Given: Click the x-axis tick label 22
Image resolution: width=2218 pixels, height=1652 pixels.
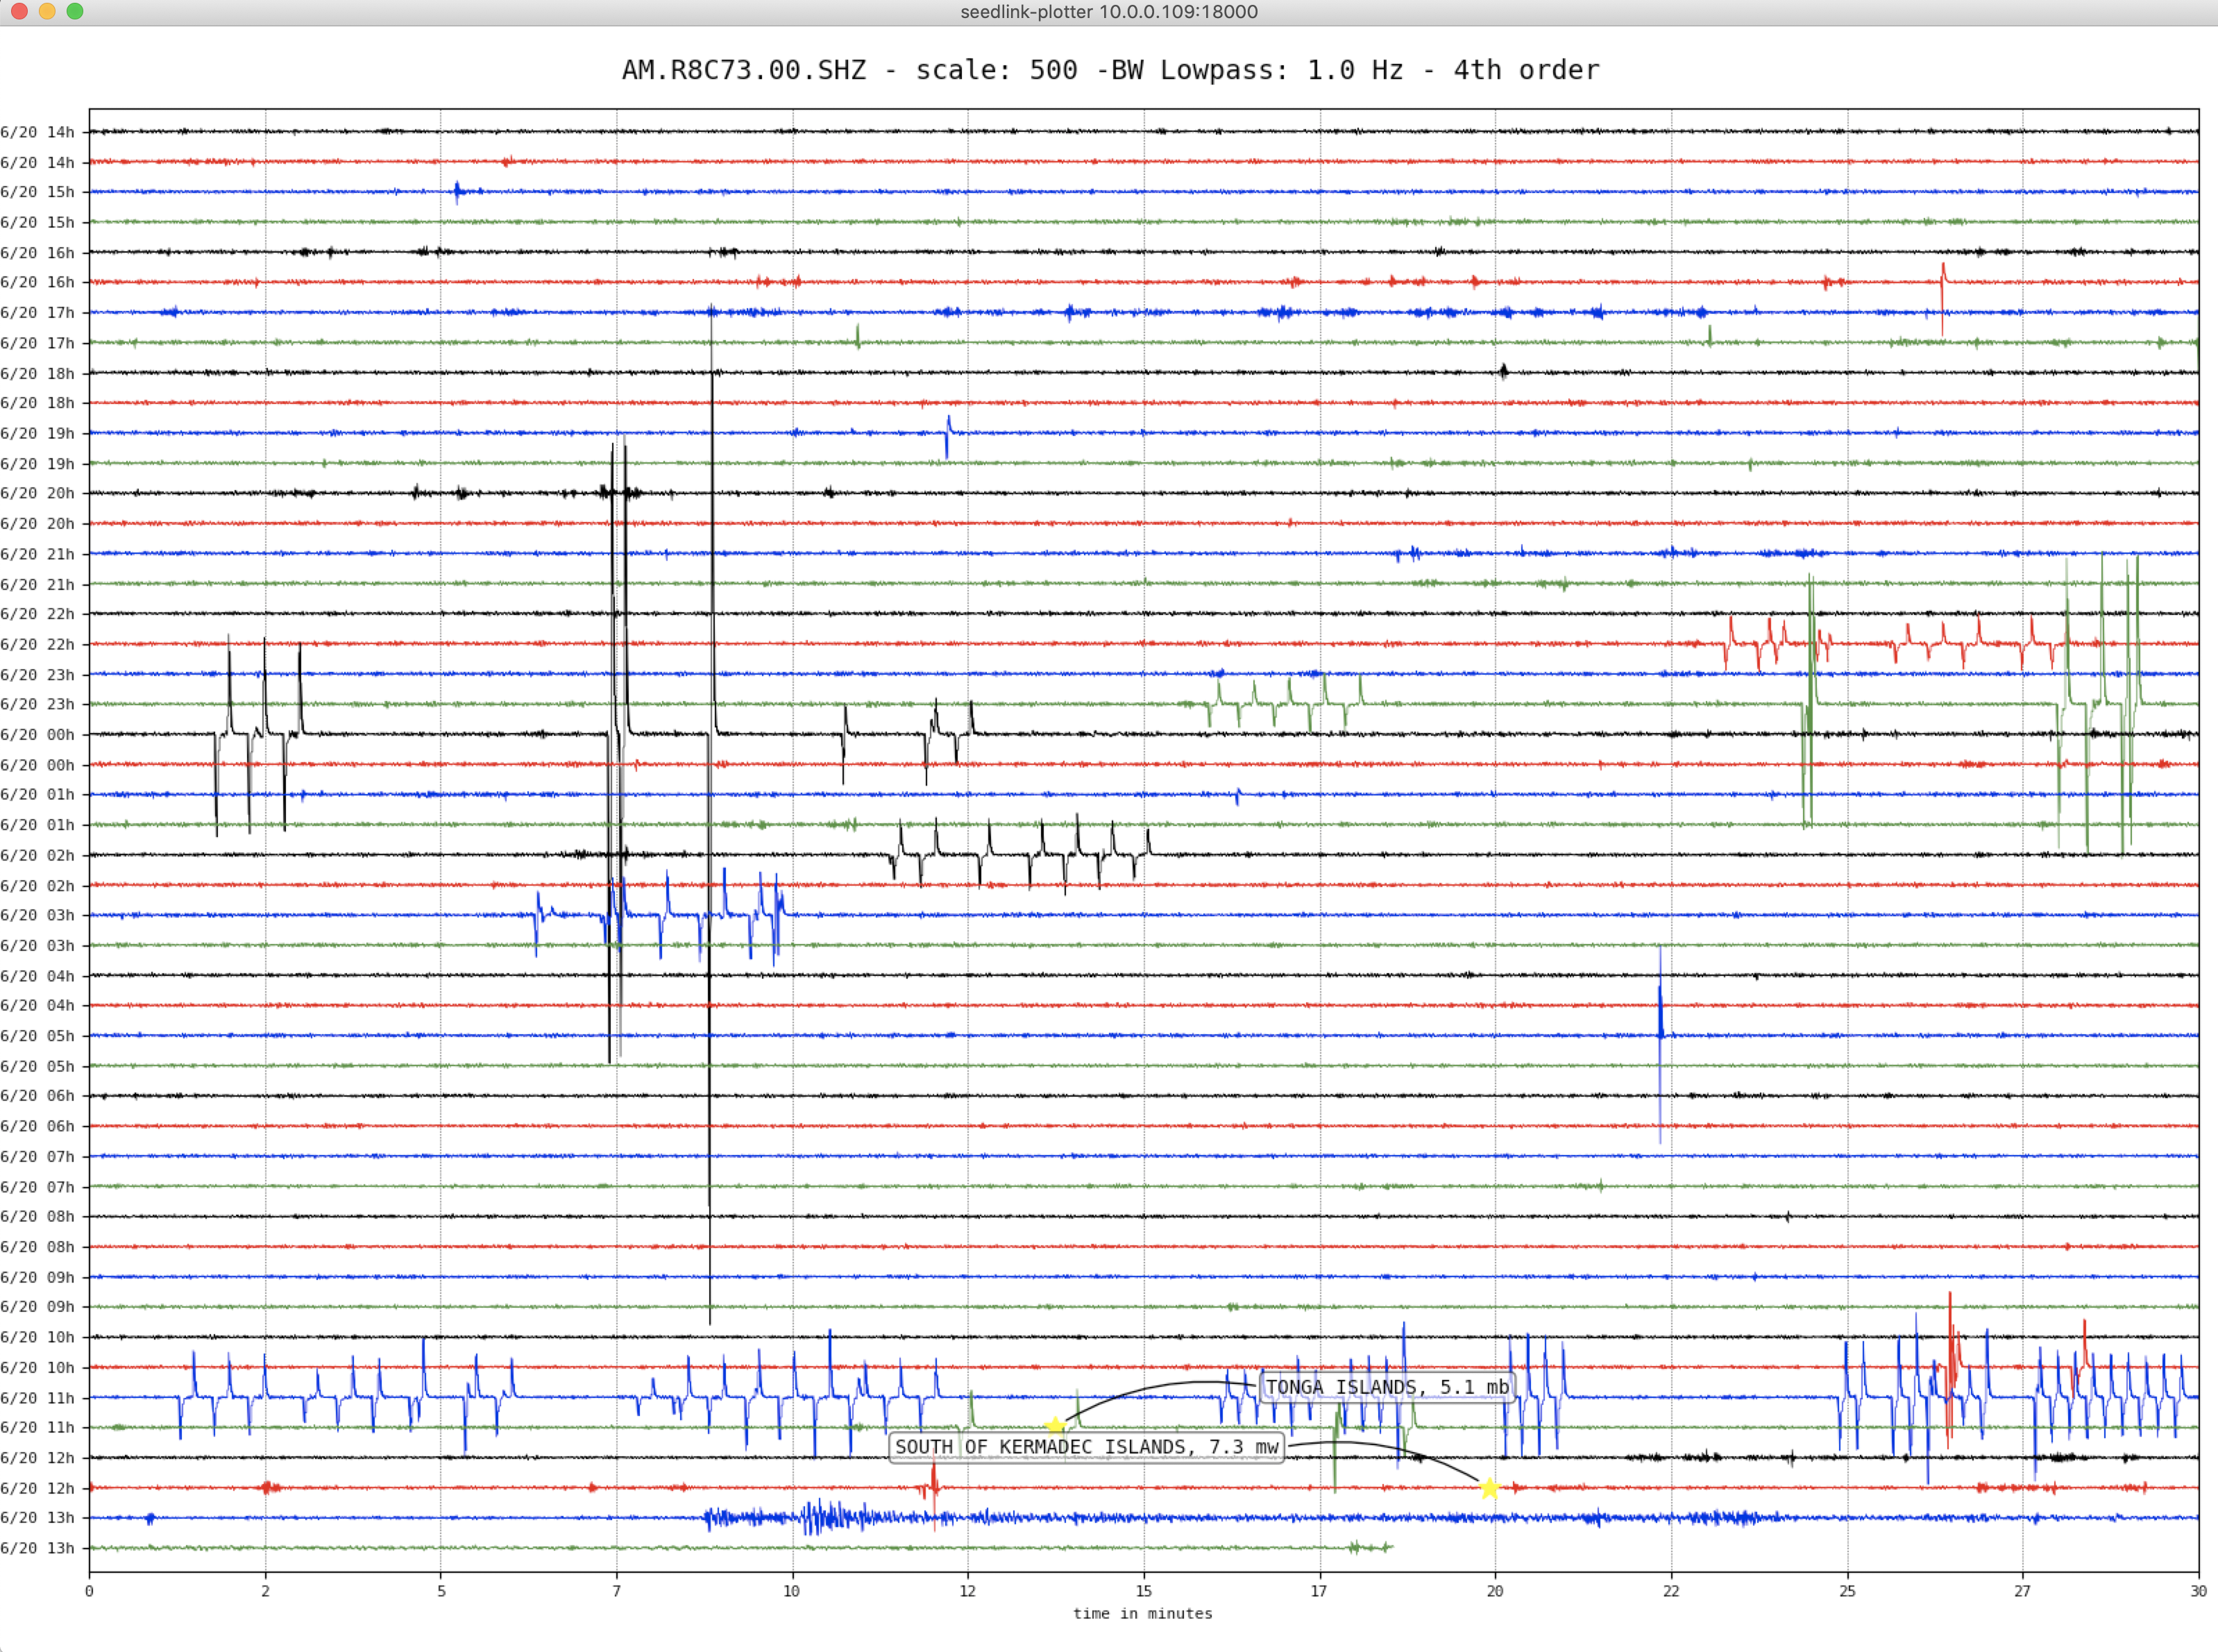Looking at the screenshot, I should pyautogui.click(x=1671, y=1591).
